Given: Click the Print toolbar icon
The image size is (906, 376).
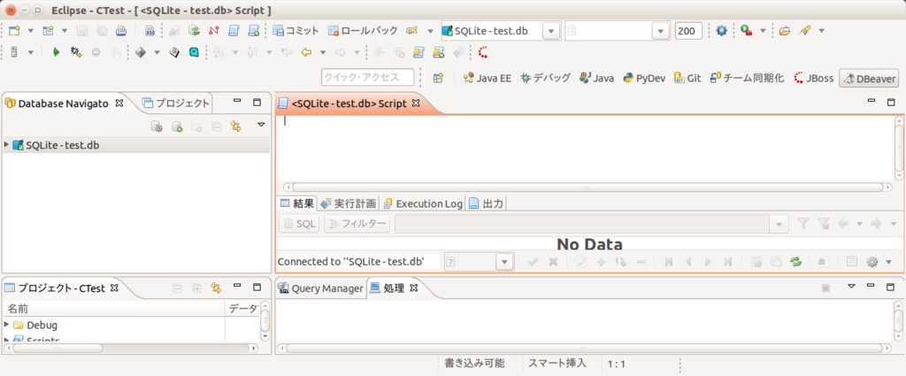Looking at the screenshot, I should (x=120, y=31).
